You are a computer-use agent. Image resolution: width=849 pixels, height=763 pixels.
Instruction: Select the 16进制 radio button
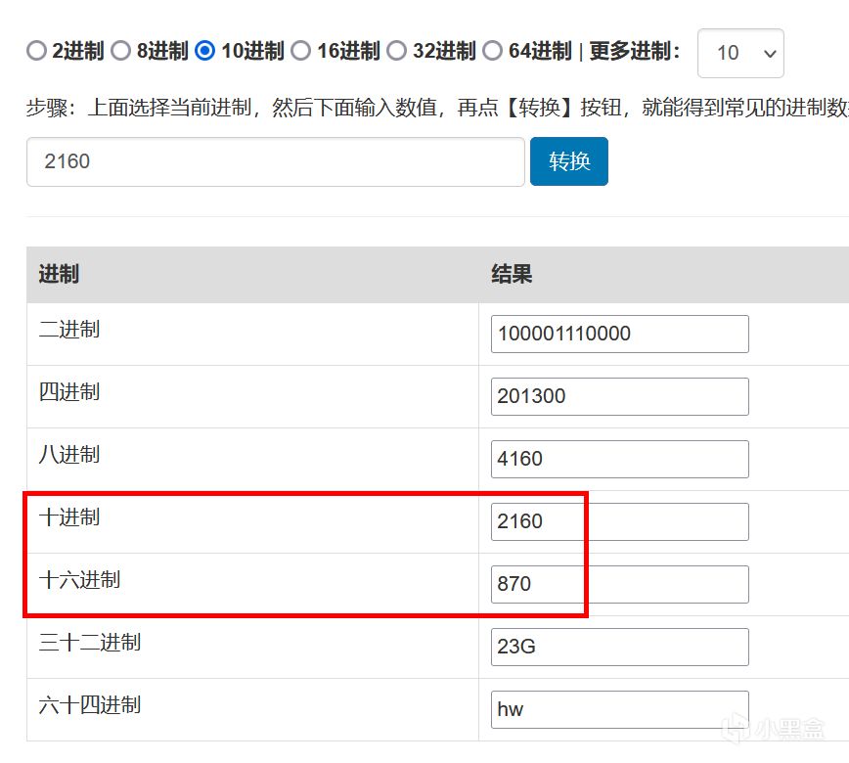pyautogui.click(x=301, y=51)
